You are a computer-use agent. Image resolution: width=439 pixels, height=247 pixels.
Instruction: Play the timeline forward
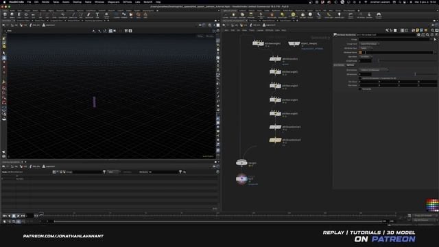(x=19, y=215)
